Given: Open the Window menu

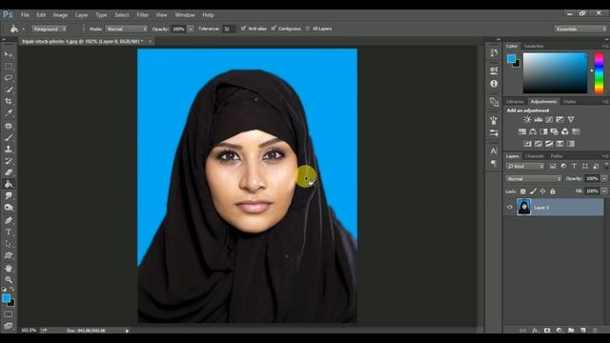Looking at the screenshot, I should pyautogui.click(x=185, y=15).
